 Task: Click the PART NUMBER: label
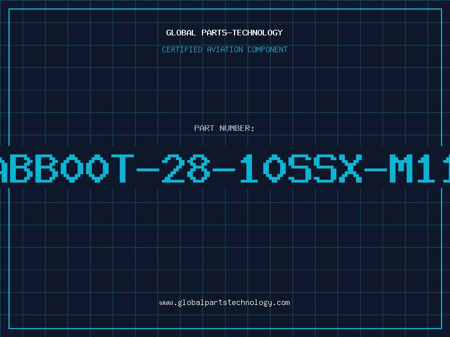(224, 128)
